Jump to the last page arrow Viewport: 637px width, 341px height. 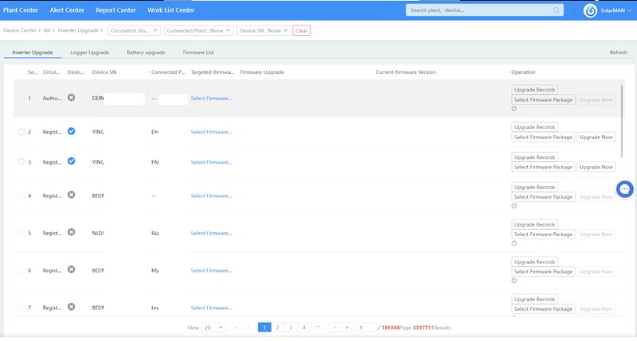347,327
